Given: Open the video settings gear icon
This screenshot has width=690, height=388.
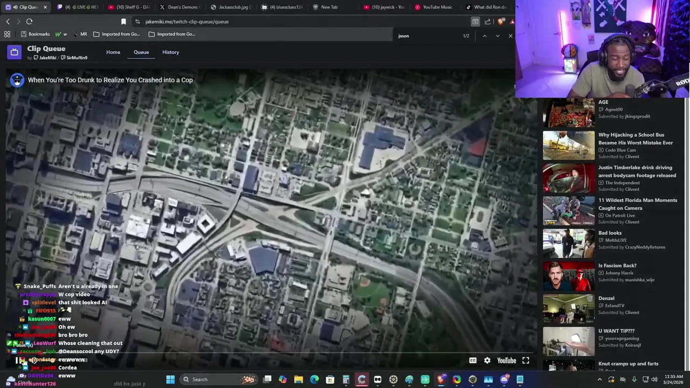Looking at the screenshot, I should 487,361.
